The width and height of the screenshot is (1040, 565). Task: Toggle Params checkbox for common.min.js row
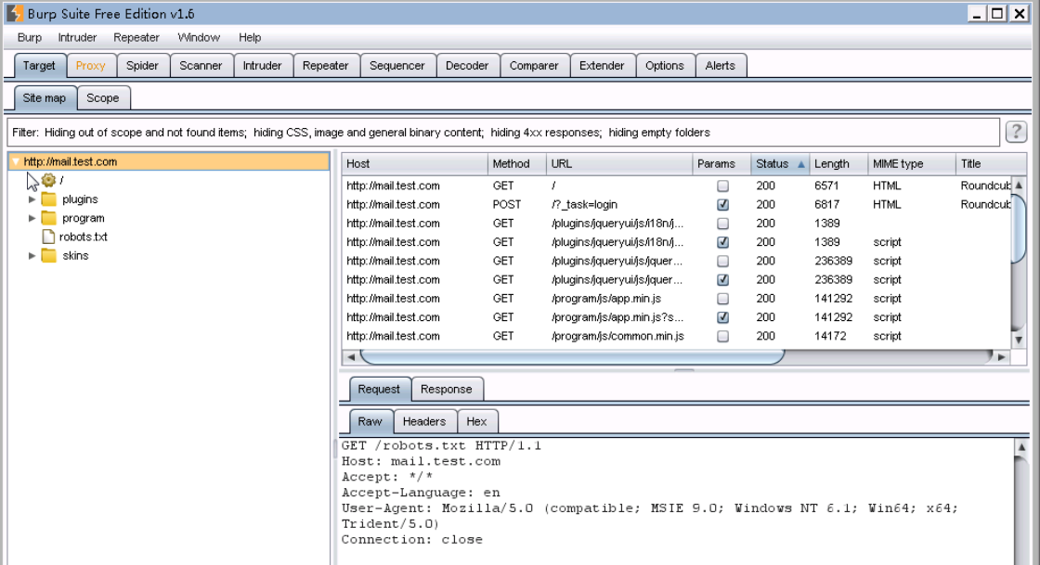click(723, 336)
